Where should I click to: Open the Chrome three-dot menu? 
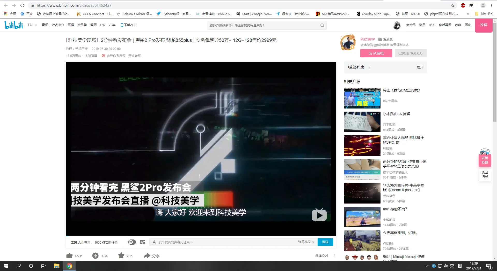pyautogui.click(x=491, y=5)
